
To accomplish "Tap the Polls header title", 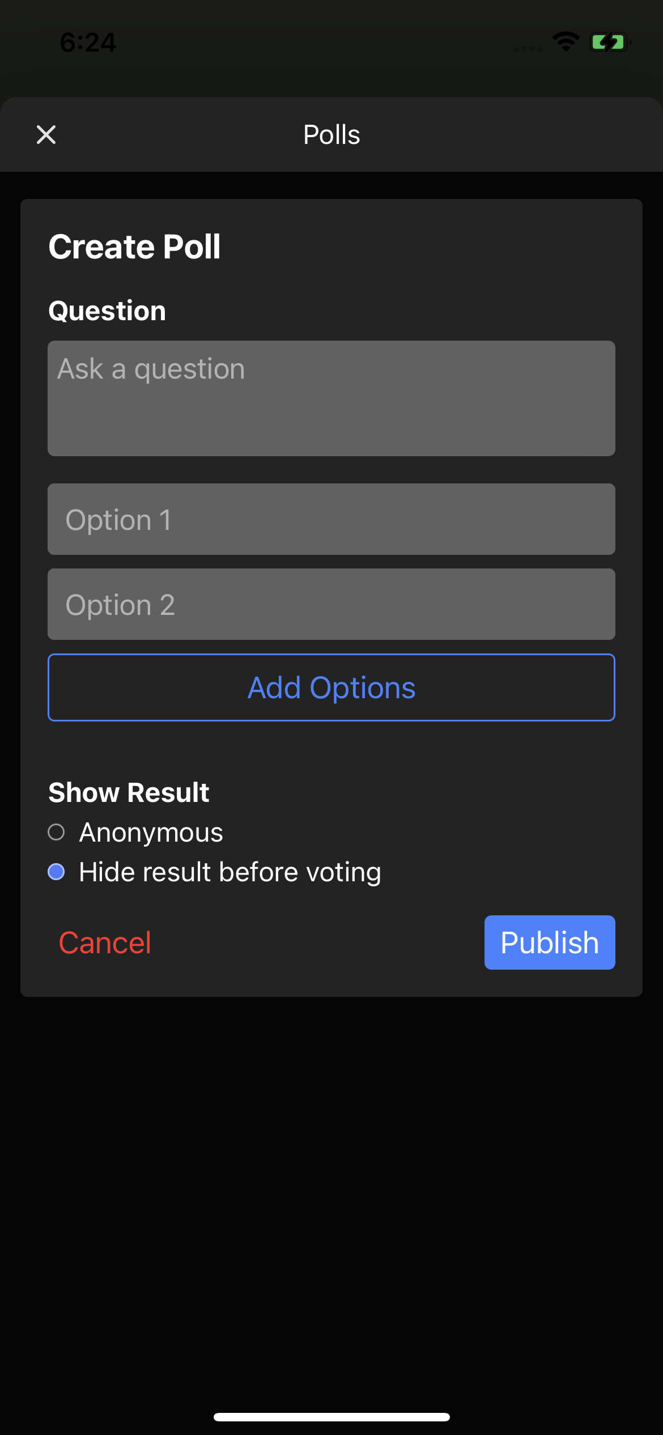I will pos(331,135).
